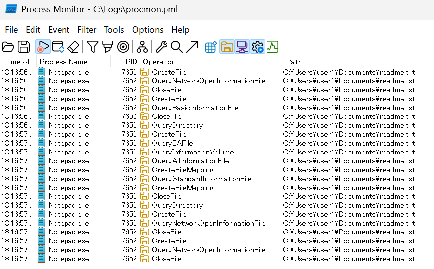Click the Process Name column header
Screen dimensions: 434x269
coord(74,62)
